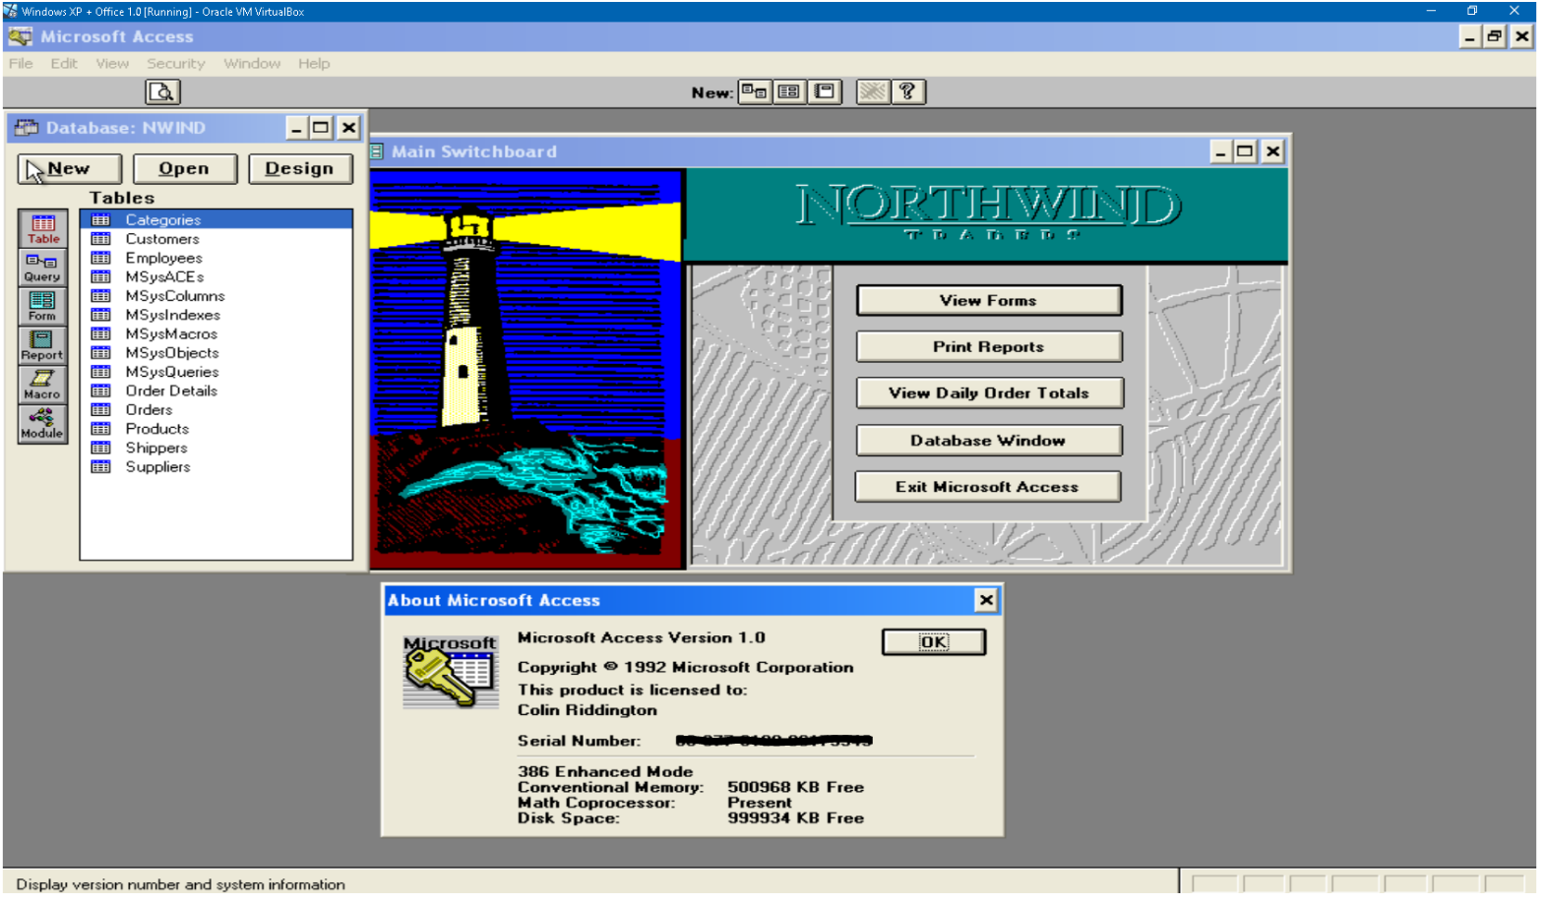The width and height of the screenshot is (1546, 902).
Task: Open the Security menu
Action: 176,64
